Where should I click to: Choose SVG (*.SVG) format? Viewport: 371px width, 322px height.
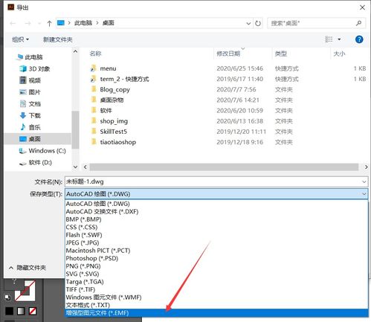[x=216, y=274]
